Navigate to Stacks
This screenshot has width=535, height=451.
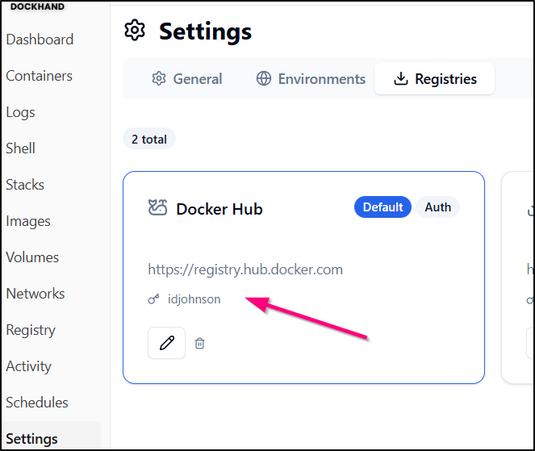(x=25, y=185)
